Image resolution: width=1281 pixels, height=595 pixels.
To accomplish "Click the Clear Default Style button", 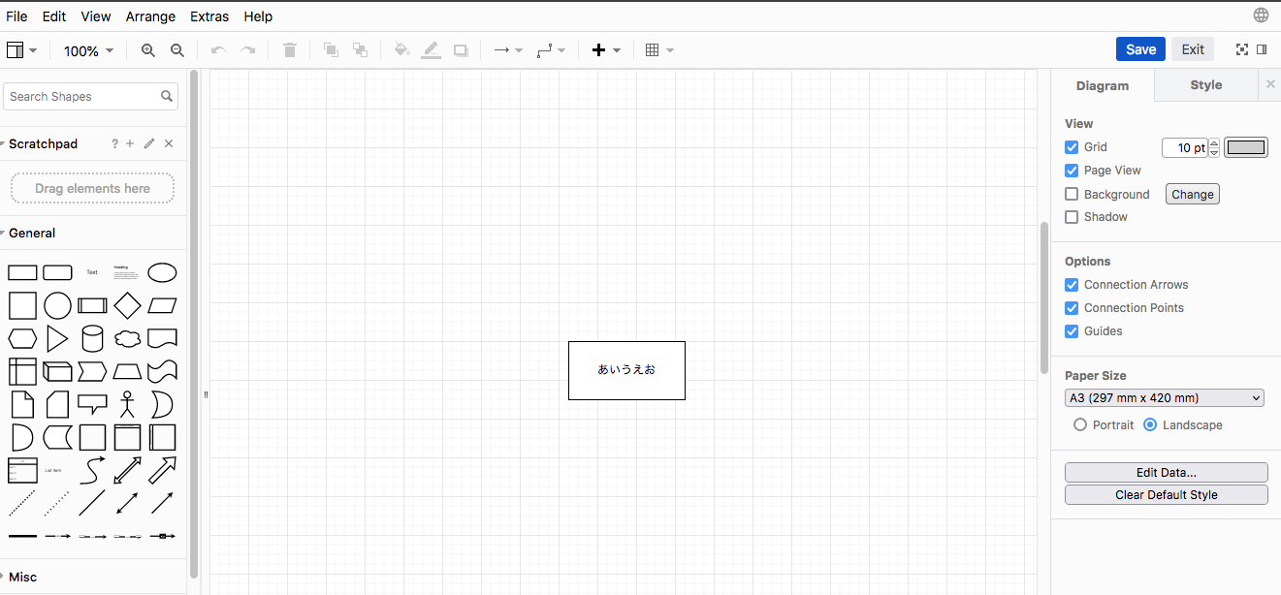I will (x=1167, y=494).
